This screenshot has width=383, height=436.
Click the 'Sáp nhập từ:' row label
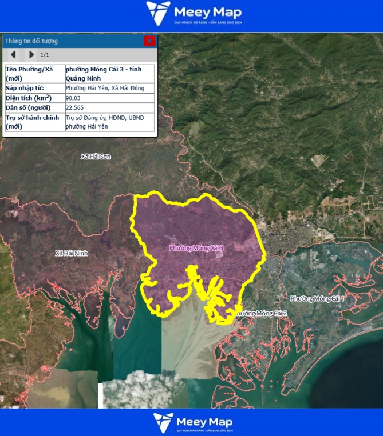(25, 88)
